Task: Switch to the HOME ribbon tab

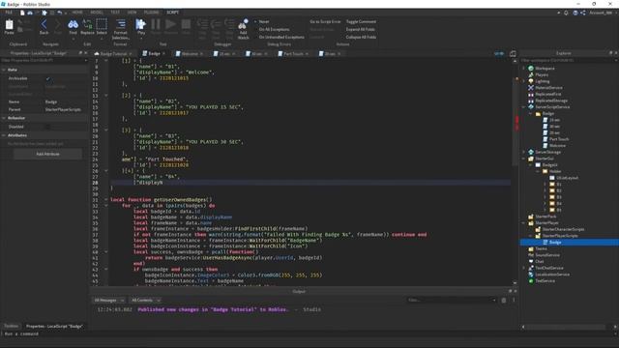Action: pos(77,13)
